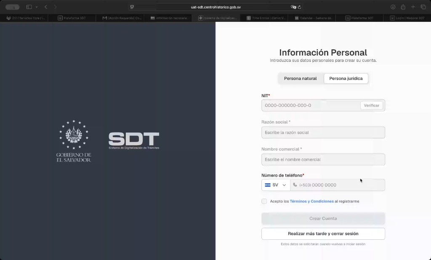Open the Términos y Condiciones link
This screenshot has width=431, height=260.
click(312, 201)
